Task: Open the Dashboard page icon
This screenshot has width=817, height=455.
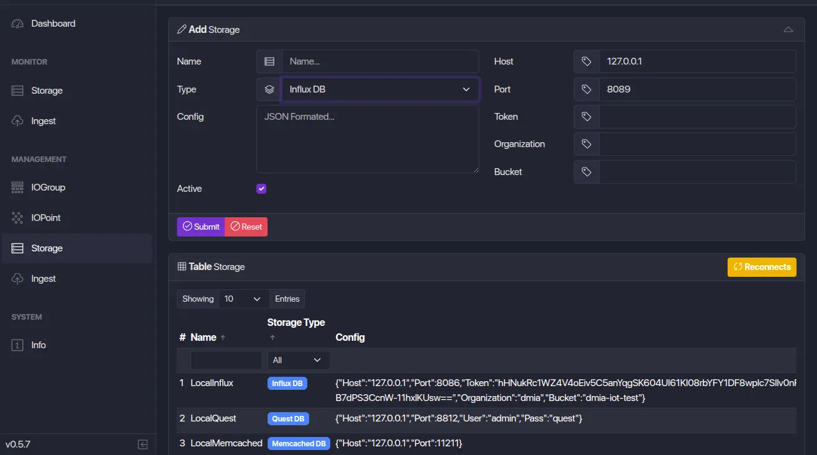Action: (x=17, y=24)
